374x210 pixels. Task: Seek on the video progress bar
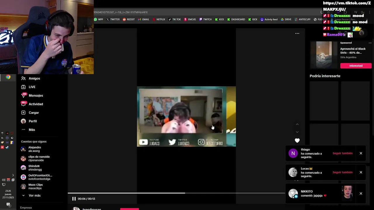point(176,193)
